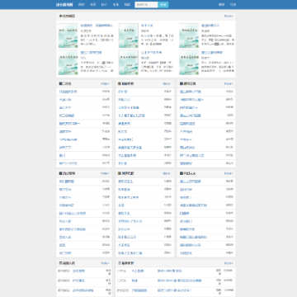Screen dimensions: 297x297
Task: Open the second book cover in the featured top row
Action: 129,35
